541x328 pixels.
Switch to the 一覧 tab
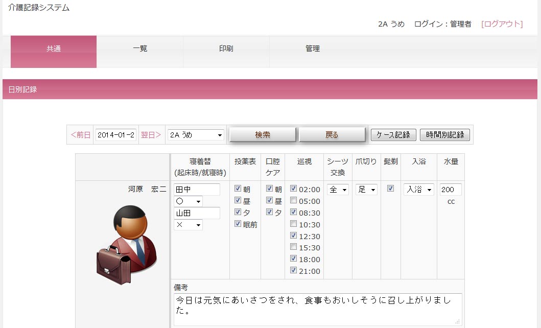click(140, 49)
